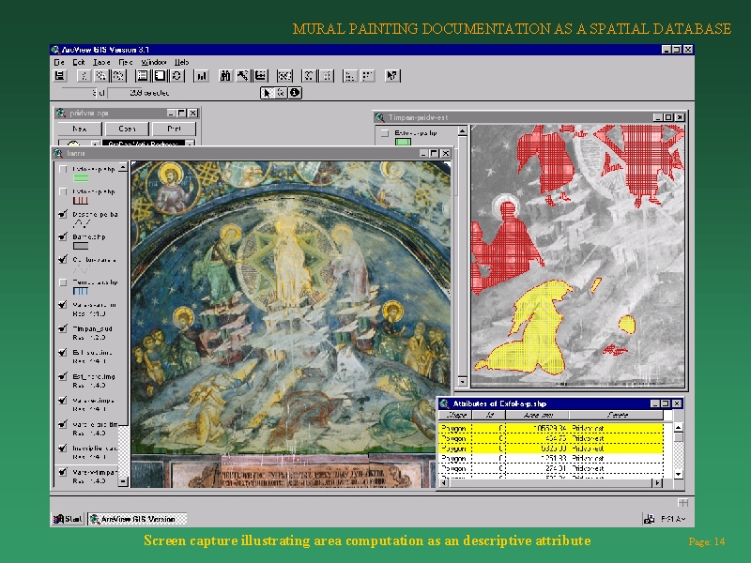Click the green symbol swatch in Timpan legend
751x563 pixels.
[403, 143]
